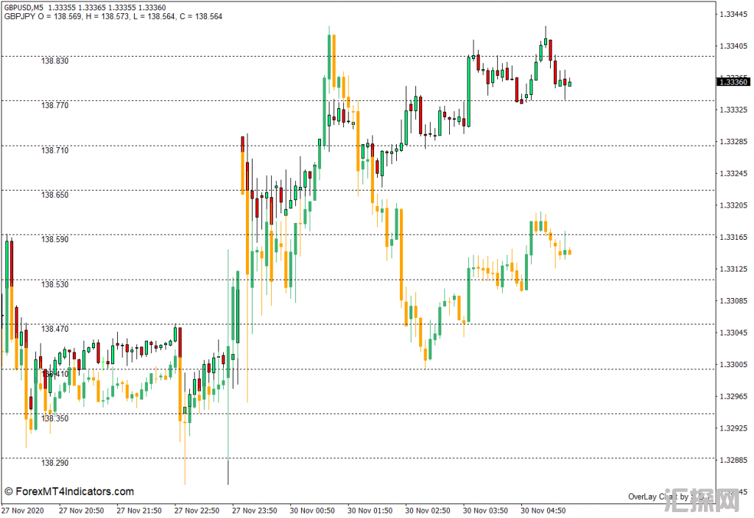Click the 138.290 overlay price label
The height and width of the screenshot is (518, 754).
pos(55,464)
